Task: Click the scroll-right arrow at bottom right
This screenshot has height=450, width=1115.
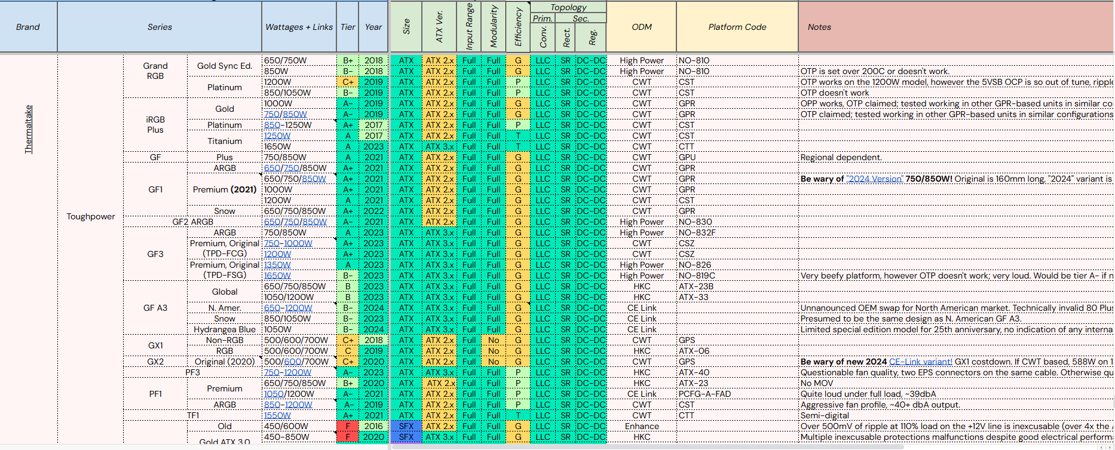Action: tap(1111, 447)
